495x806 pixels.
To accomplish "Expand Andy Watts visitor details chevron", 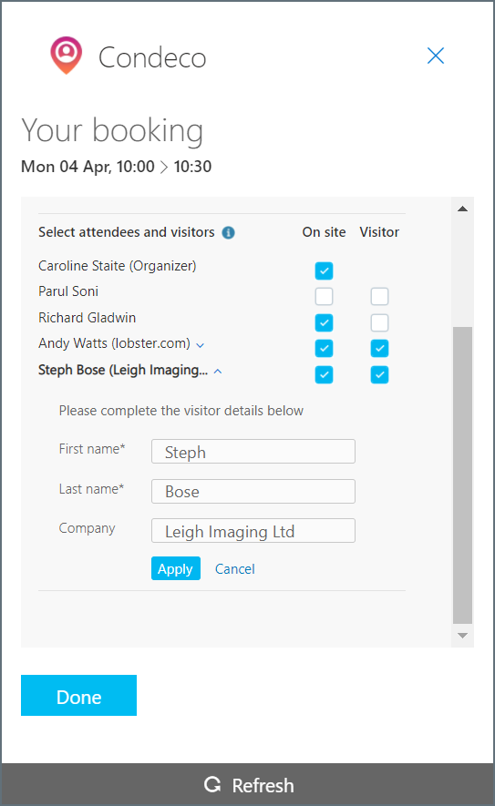I will click(x=201, y=345).
